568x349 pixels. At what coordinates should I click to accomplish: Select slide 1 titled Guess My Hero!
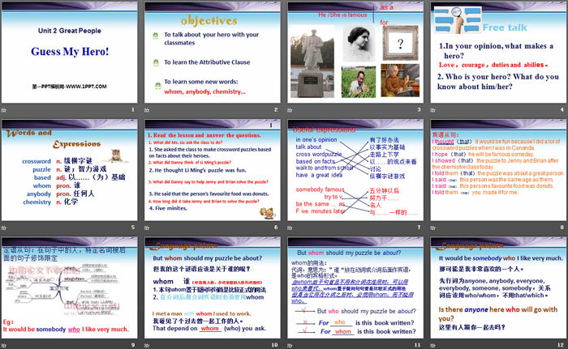click(x=70, y=53)
